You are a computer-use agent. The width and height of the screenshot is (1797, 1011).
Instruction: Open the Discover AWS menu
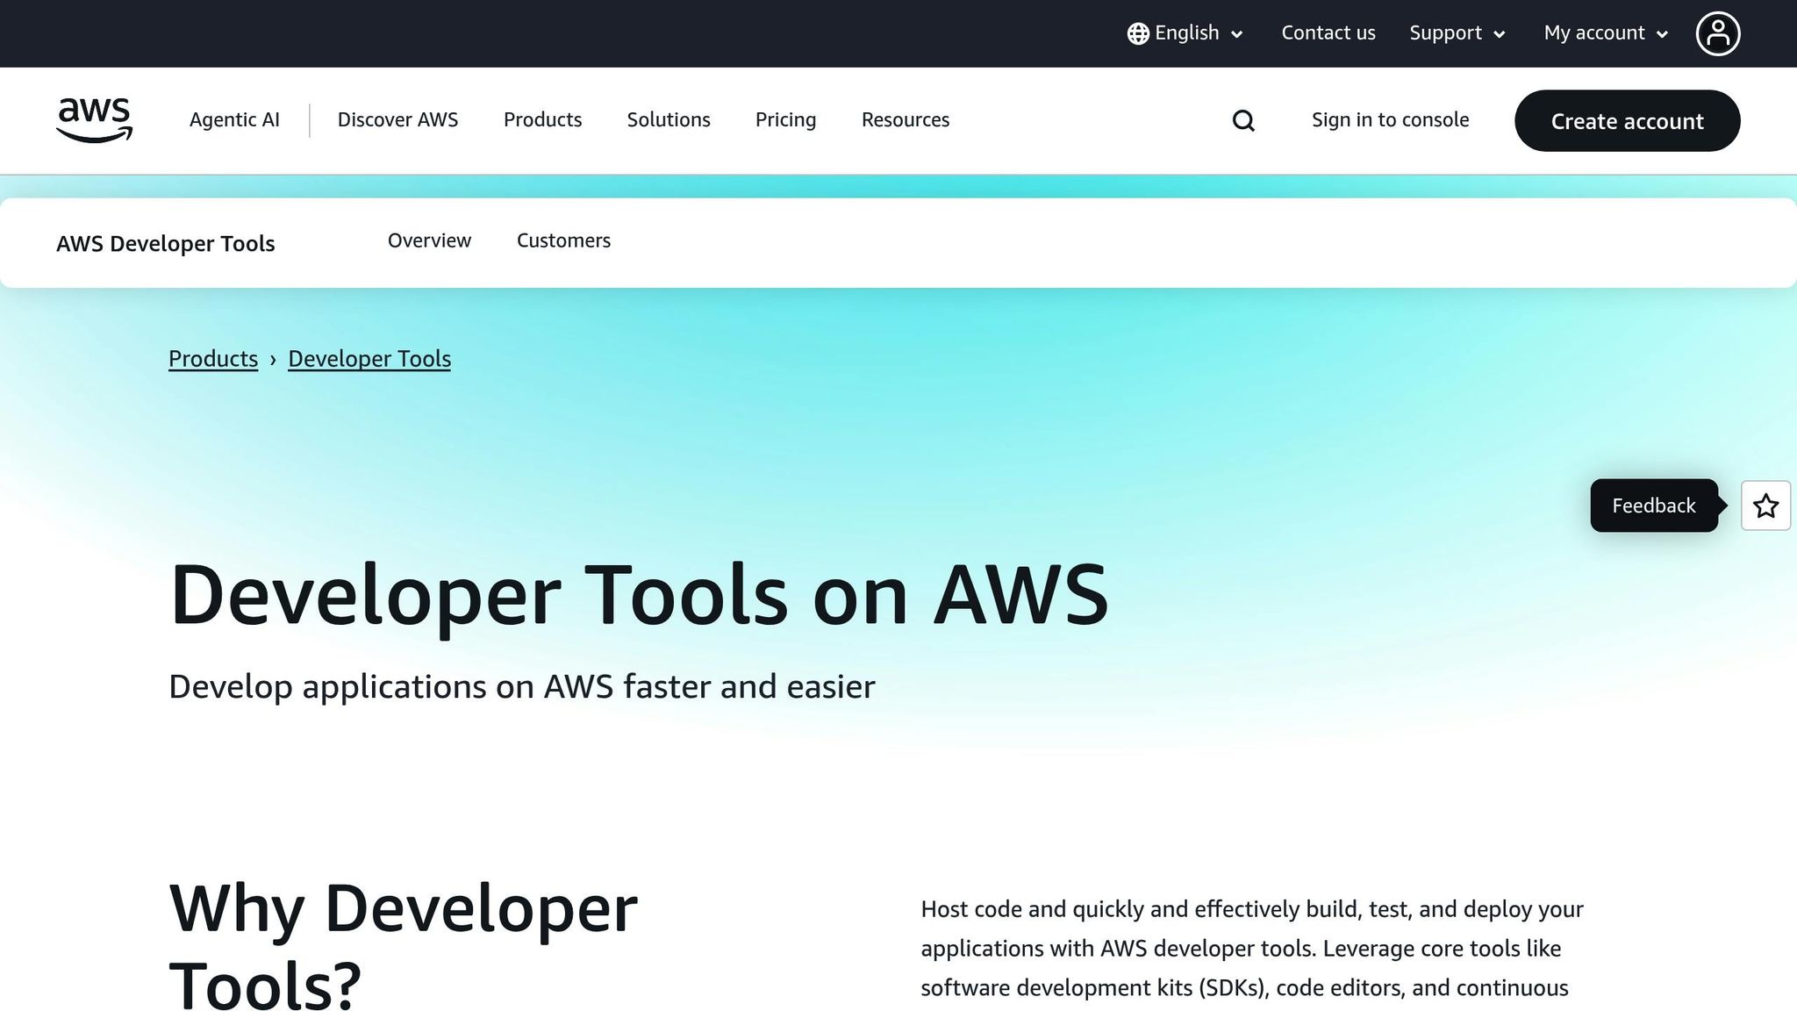coord(397,120)
